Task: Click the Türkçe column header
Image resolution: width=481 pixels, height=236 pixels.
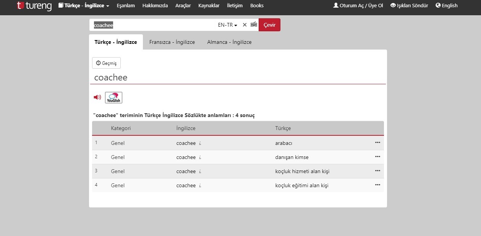Action: (283, 128)
